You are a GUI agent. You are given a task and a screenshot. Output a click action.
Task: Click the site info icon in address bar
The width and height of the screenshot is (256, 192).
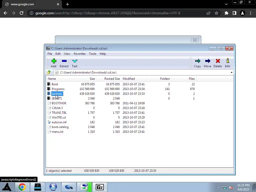point(31,13)
